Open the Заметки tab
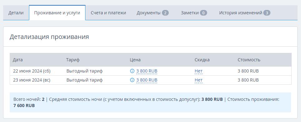The height and width of the screenshot is (122, 301). click(194, 13)
